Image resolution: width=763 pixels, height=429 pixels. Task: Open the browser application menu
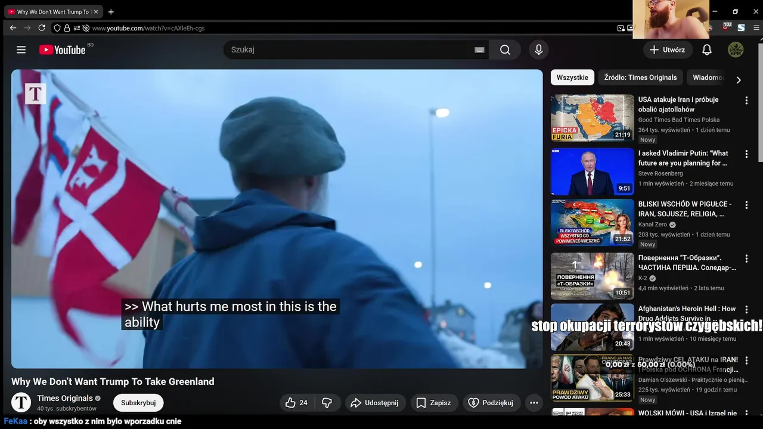point(756,28)
